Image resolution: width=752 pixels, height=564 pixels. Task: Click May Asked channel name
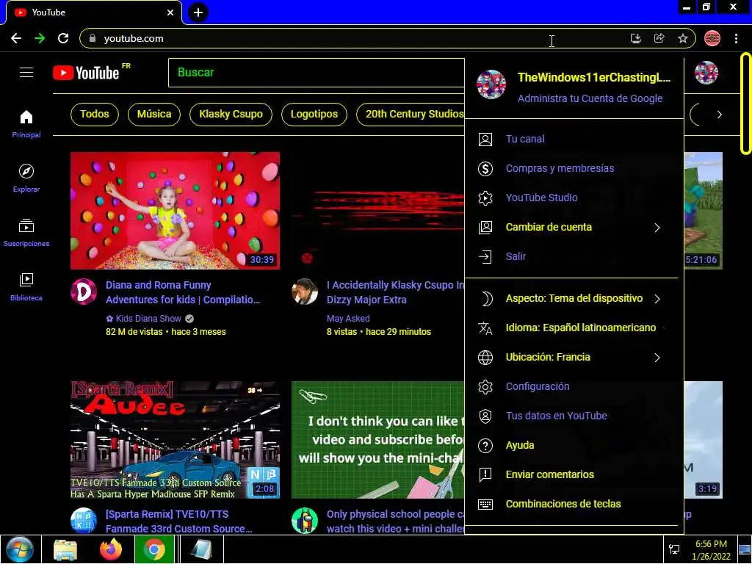[x=348, y=319]
